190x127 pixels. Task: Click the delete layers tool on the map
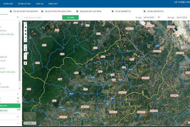point(25,49)
